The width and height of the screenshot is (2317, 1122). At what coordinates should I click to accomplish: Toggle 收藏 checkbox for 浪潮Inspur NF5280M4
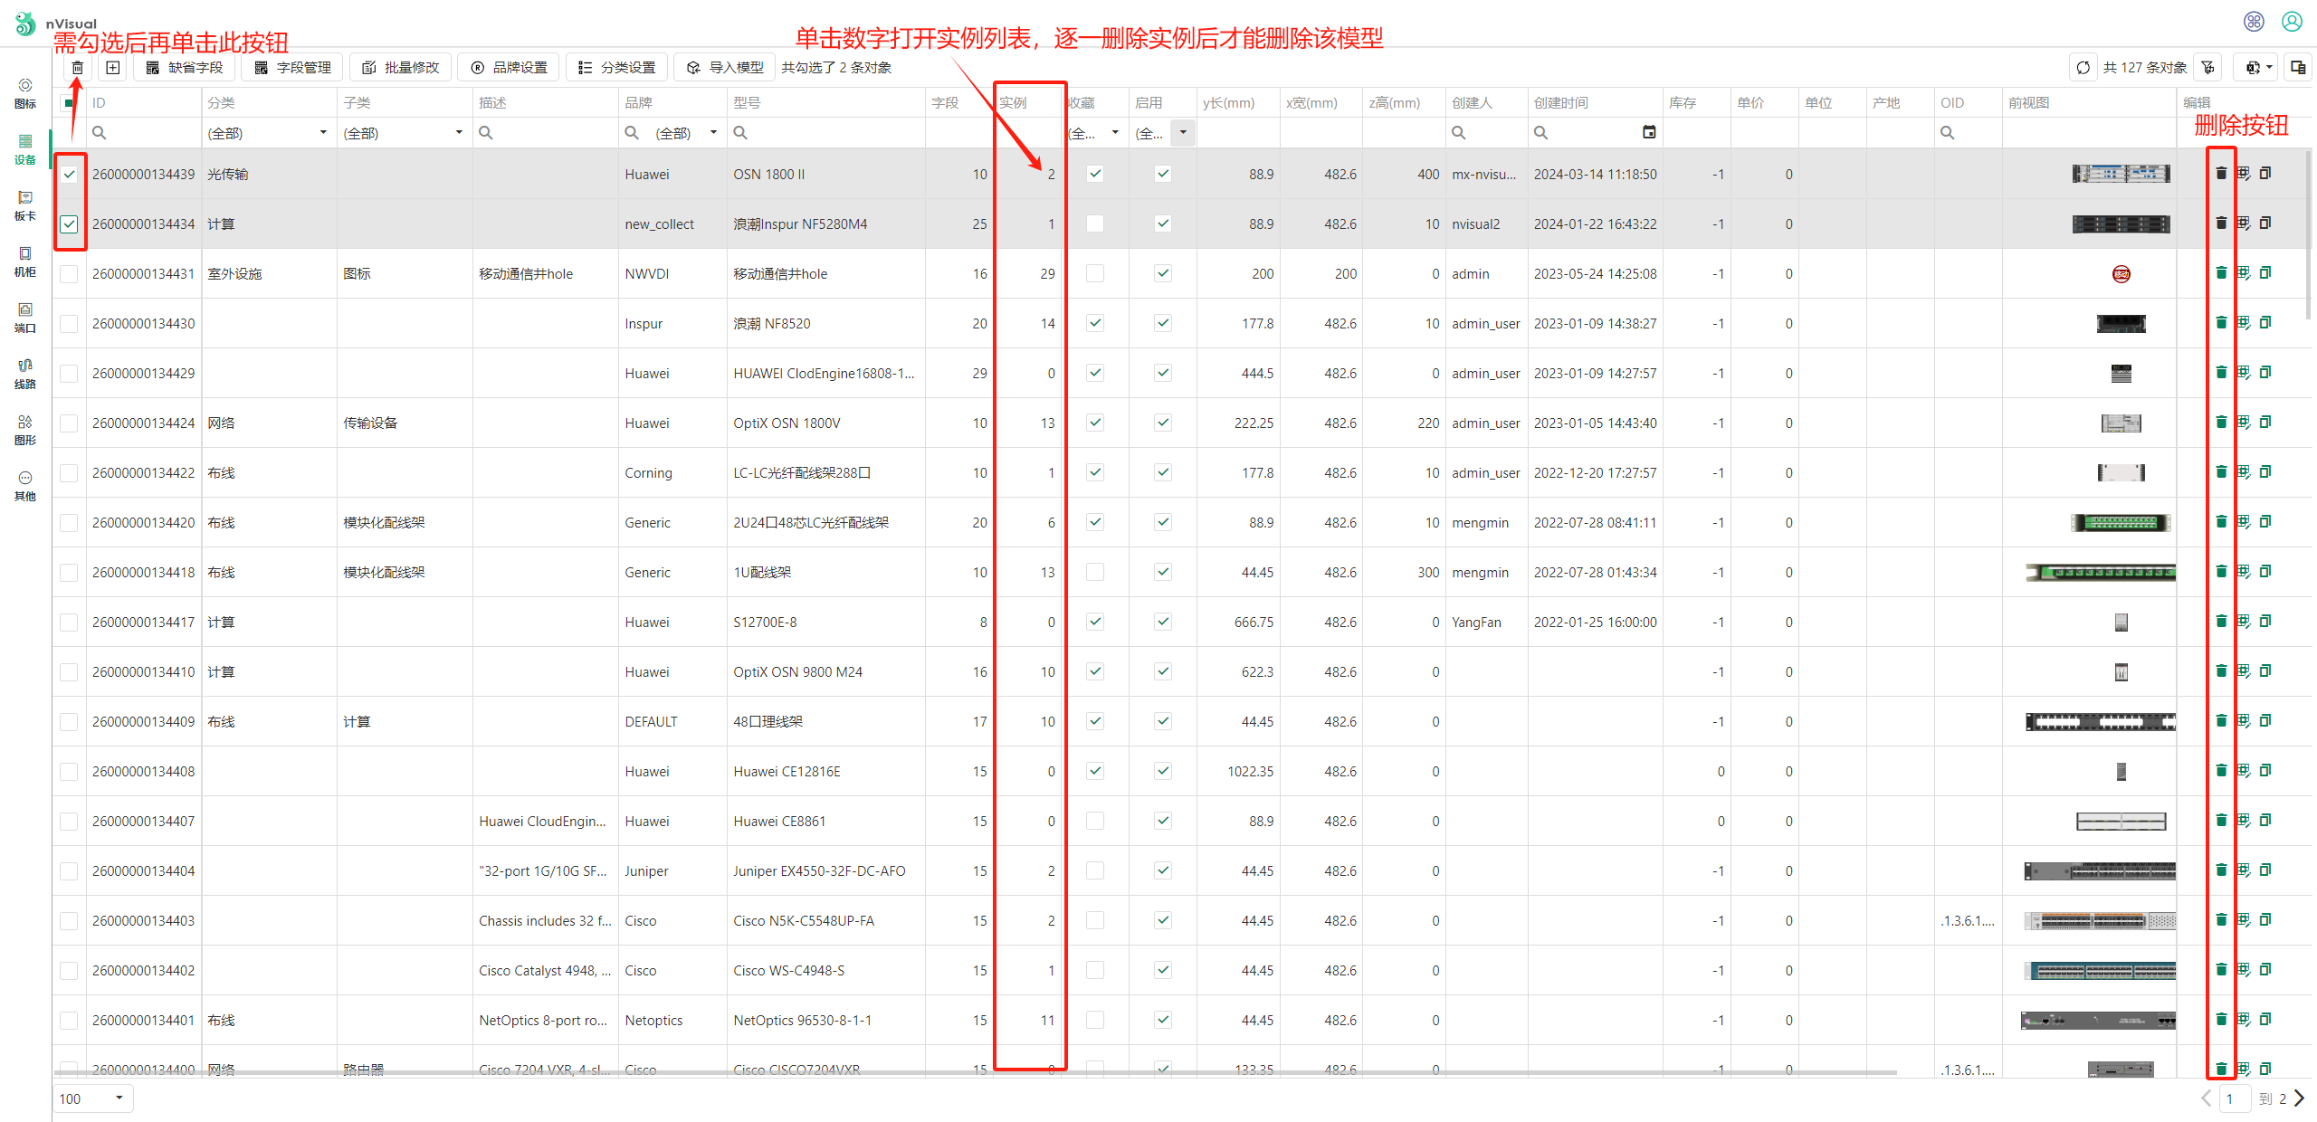[1095, 223]
